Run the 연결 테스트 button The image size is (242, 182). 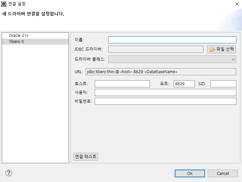pos(86,156)
